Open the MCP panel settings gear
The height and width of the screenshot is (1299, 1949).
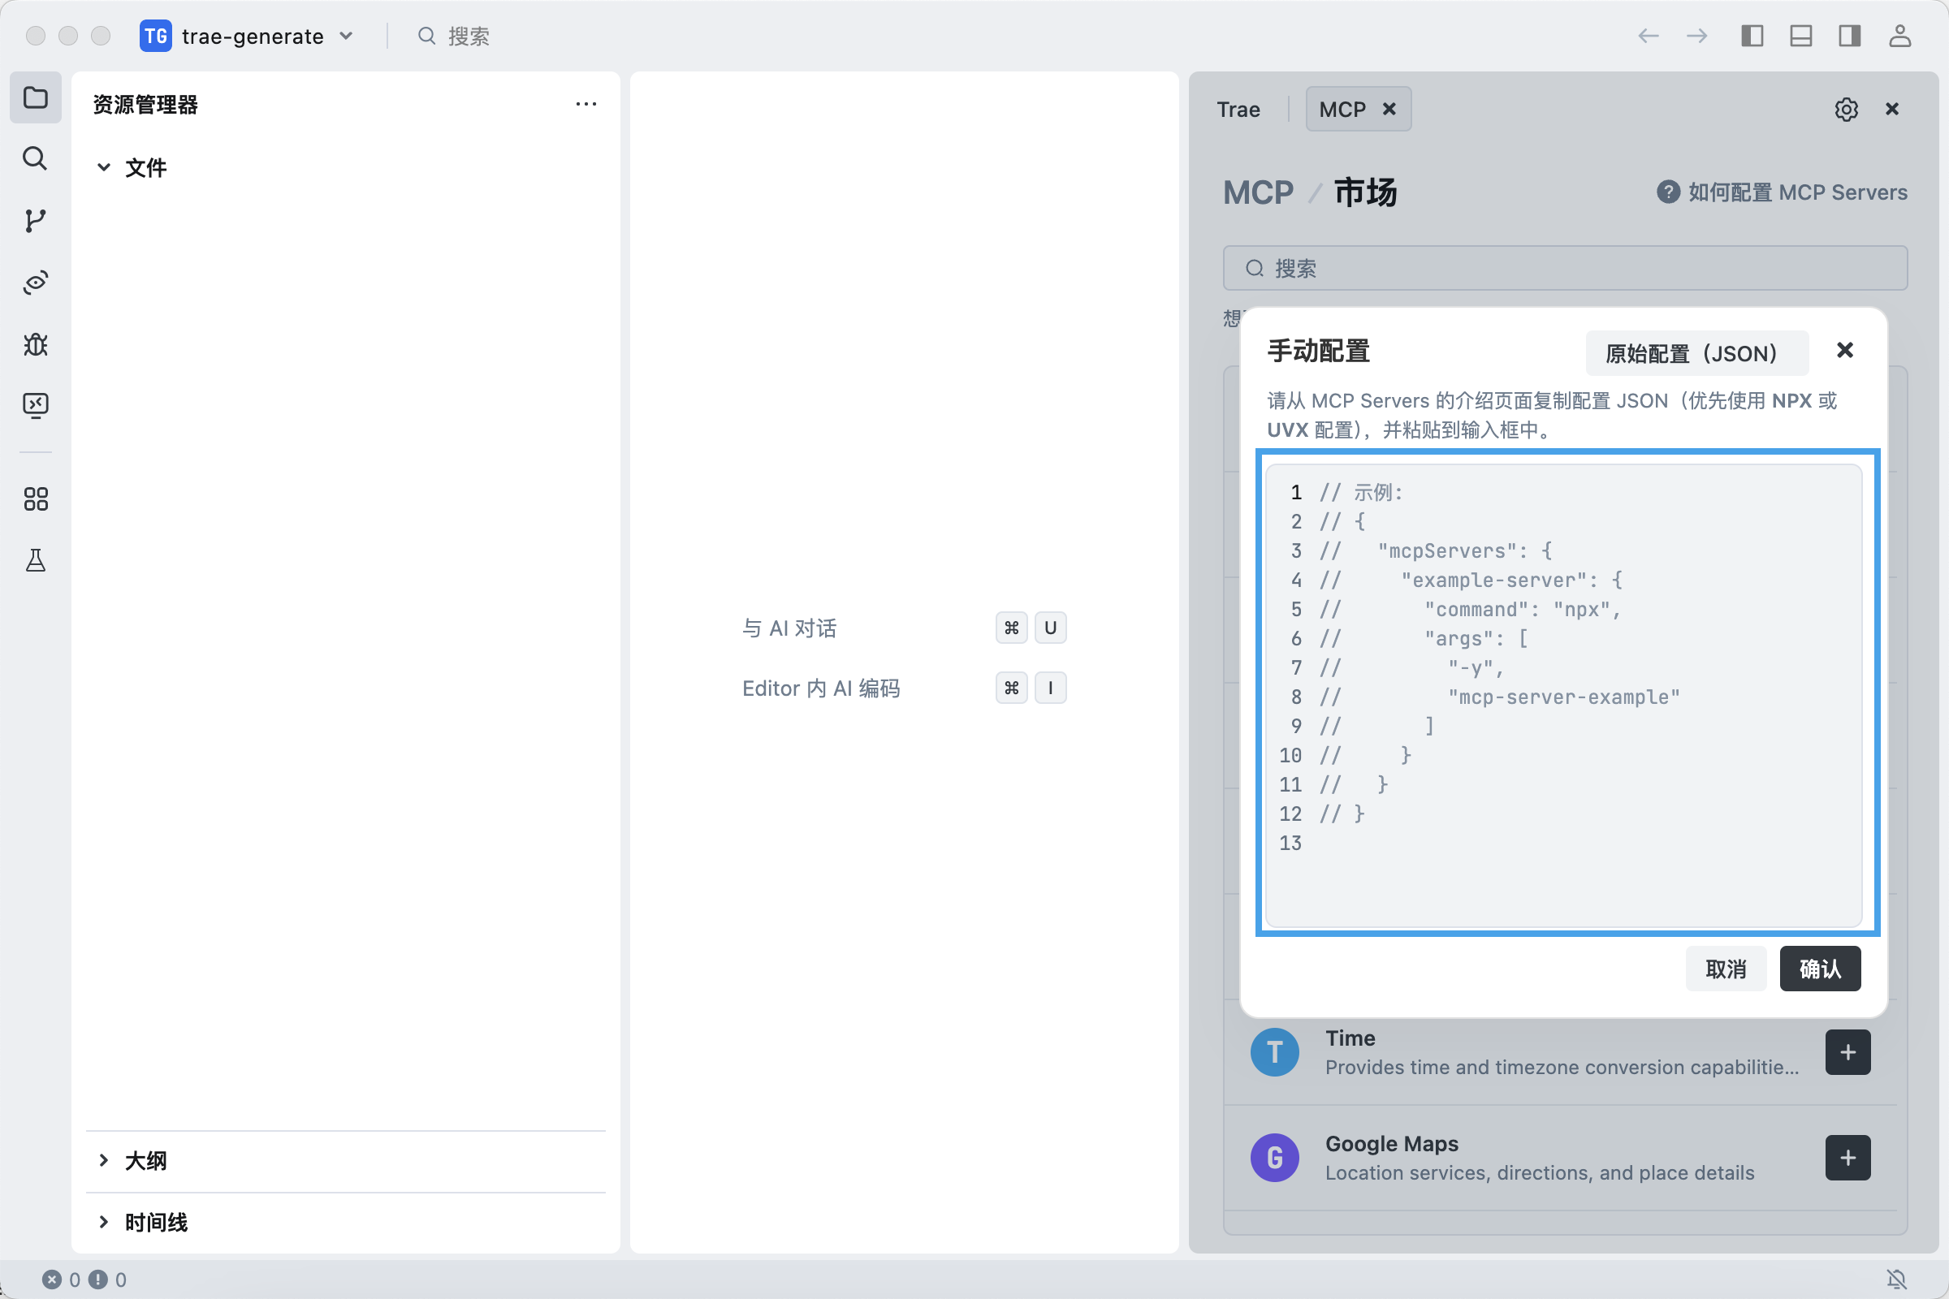pos(1845,110)
